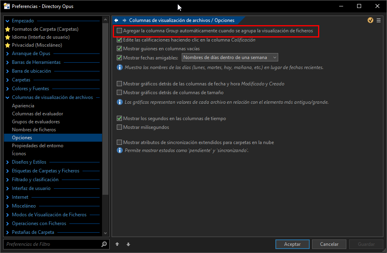
Task: Toggle Mostrar fechas amigables checkbox
Action: click(x=120, y=57)
